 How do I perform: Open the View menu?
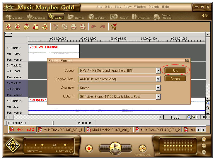tap(128, 6)
